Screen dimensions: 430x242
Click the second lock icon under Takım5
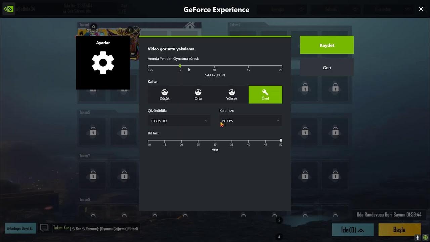point(124,131)
